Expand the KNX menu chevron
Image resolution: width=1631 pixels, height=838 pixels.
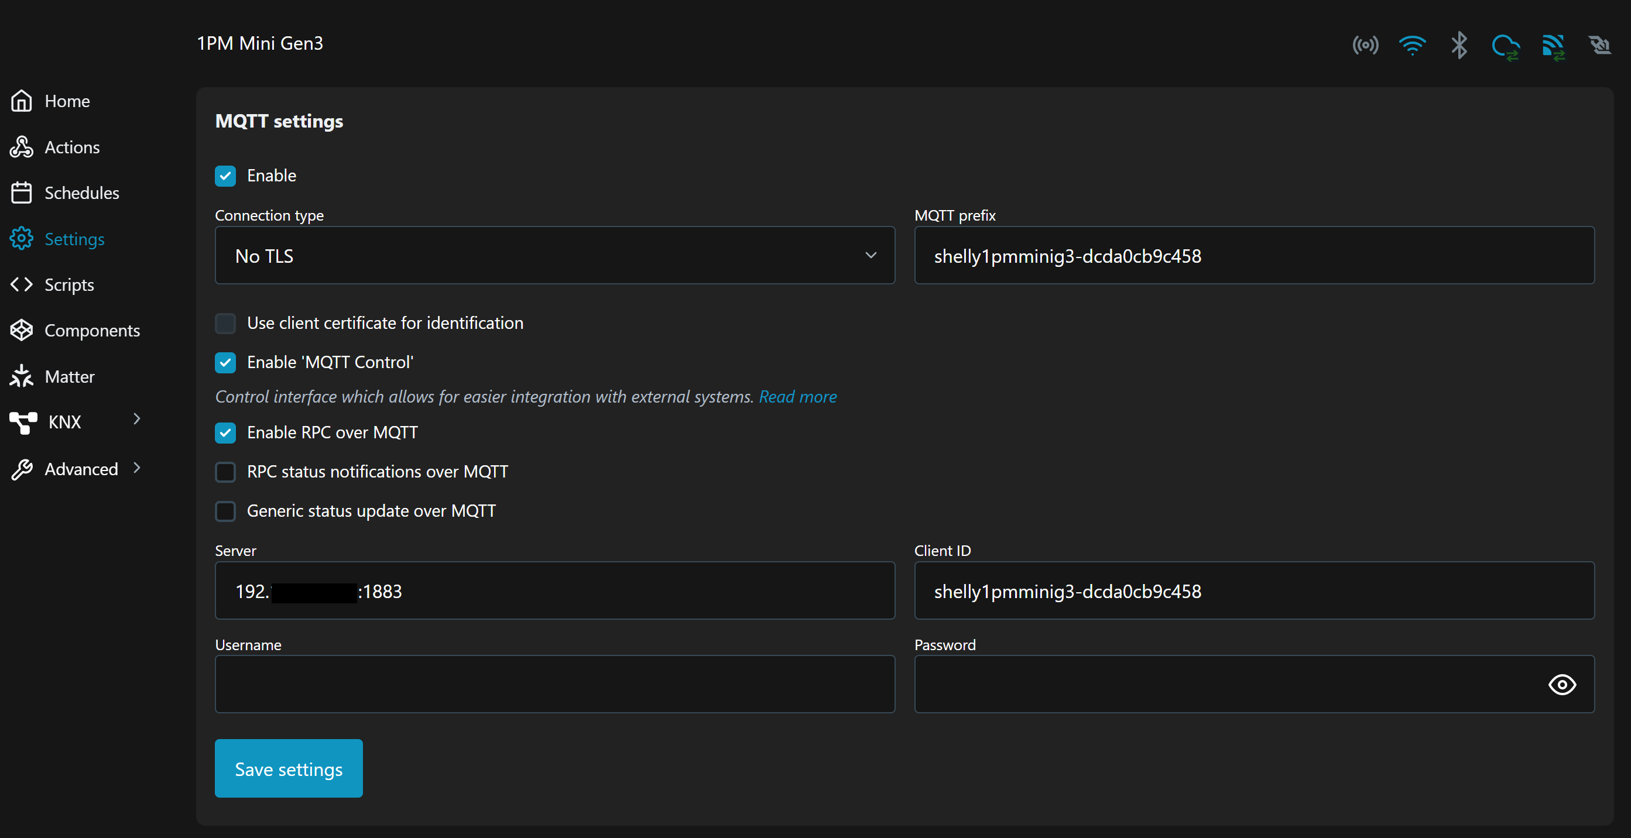[137, 419]
